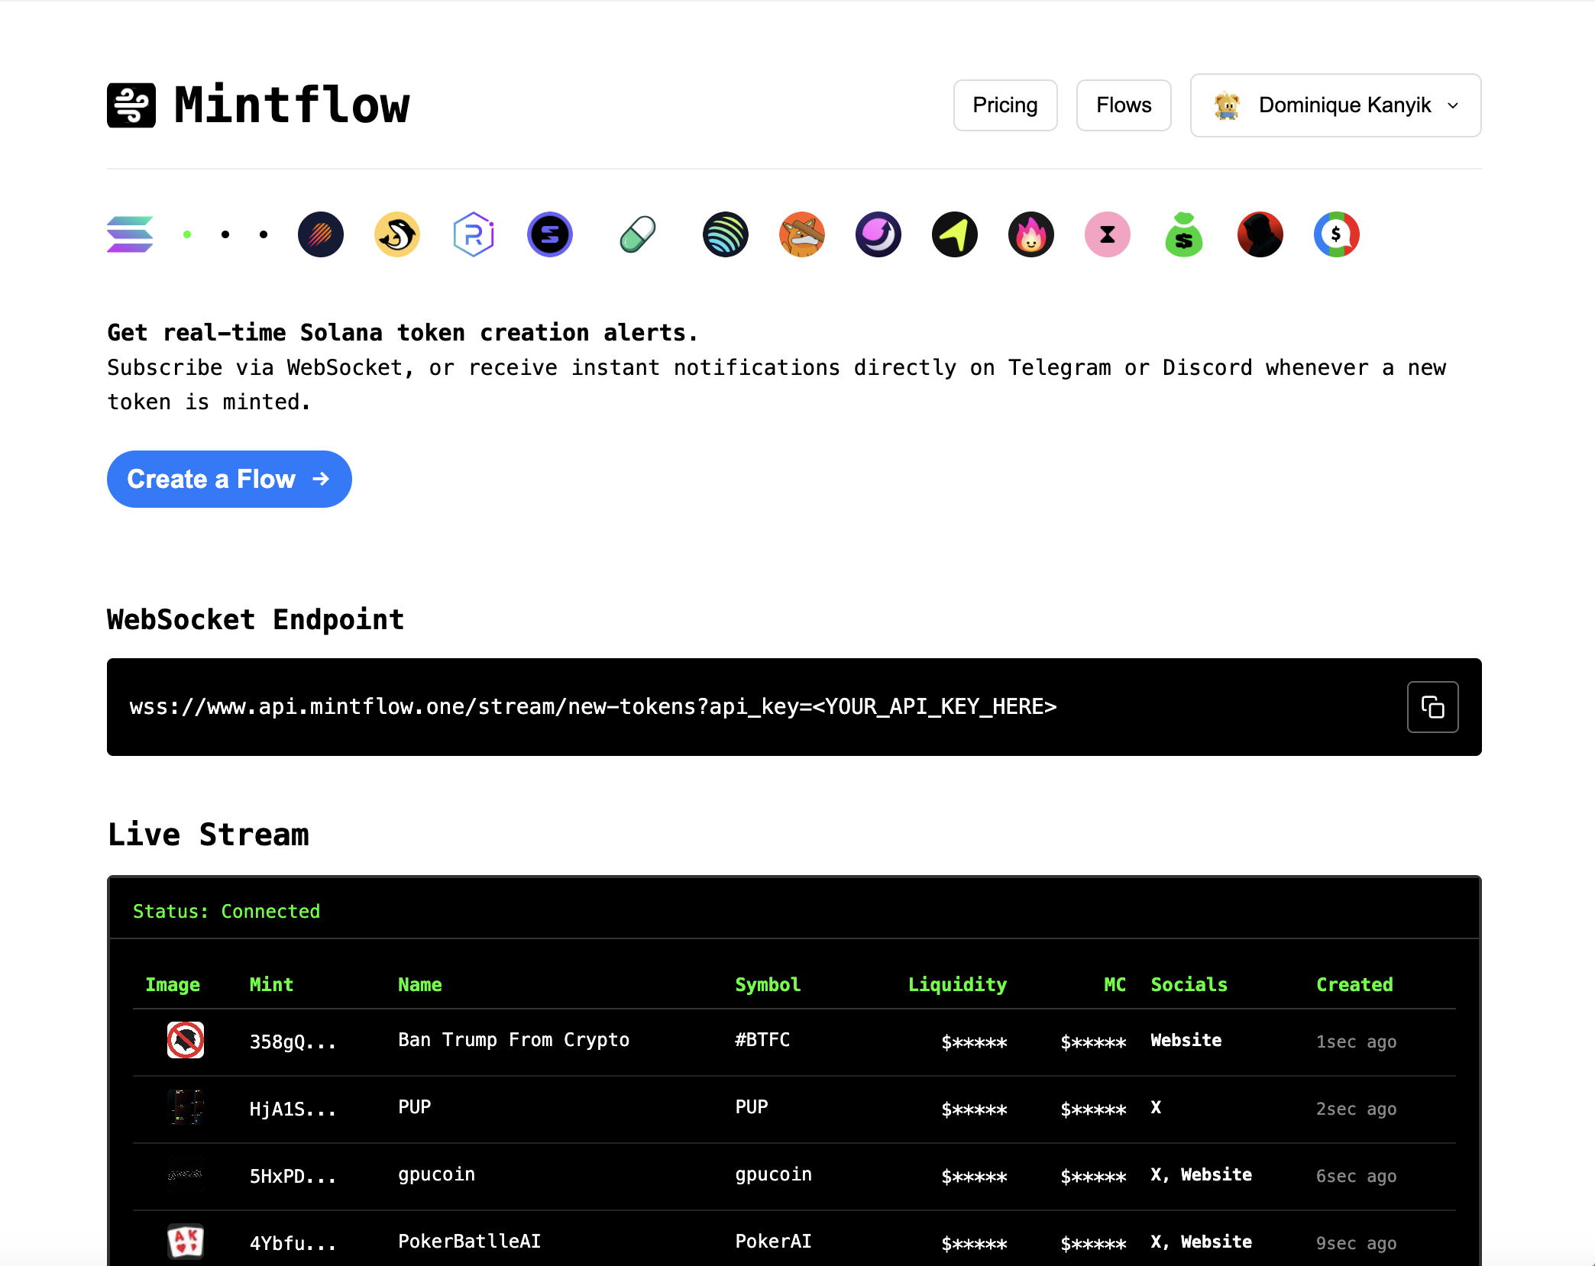Click the Create a Flow button
This screenshot has width=1595, height=1266.
point(228,479)
